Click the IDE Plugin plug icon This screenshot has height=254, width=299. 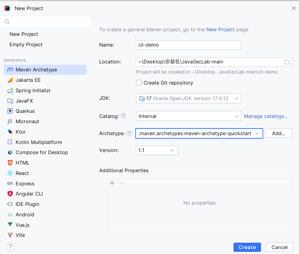coord(10,204)
